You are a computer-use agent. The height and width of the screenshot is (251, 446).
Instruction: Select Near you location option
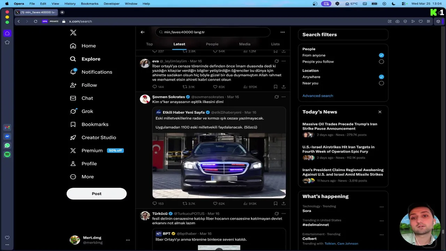[381, 83]
